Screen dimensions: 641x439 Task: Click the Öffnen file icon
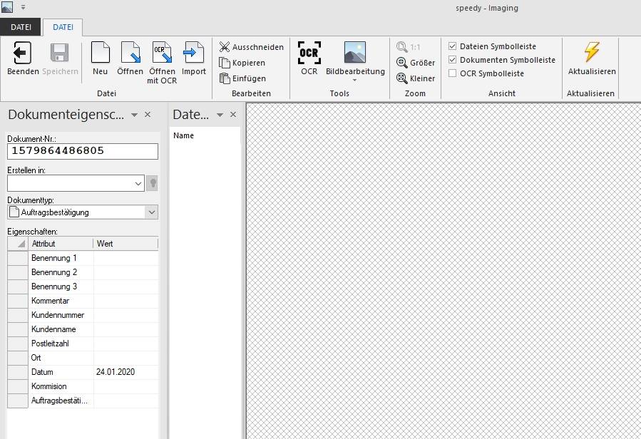pos(130,53)
